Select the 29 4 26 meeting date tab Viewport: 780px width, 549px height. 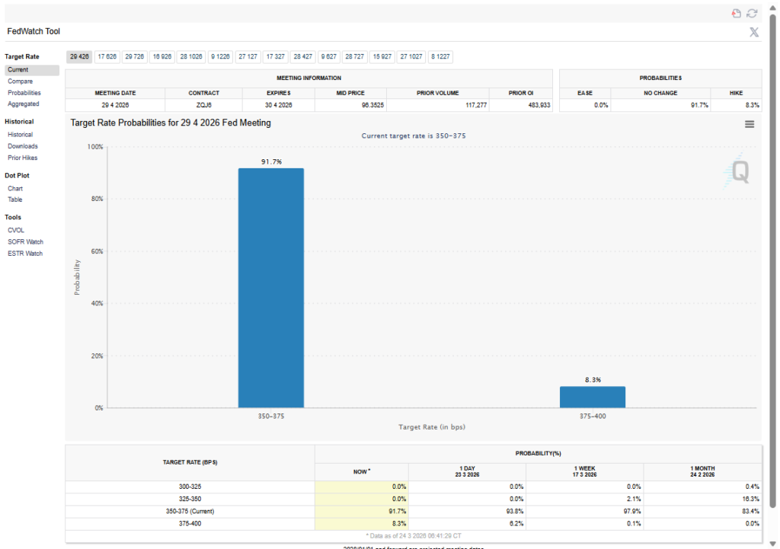(x=79, y=56)
